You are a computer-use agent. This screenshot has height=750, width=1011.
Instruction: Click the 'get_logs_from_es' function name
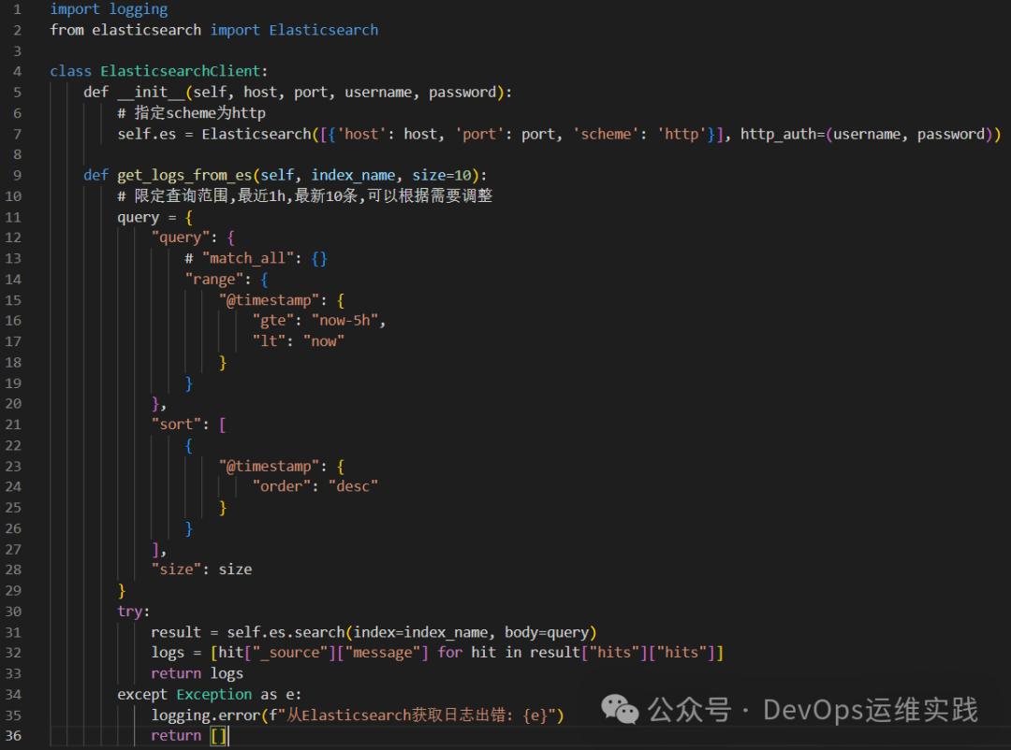(184, 175)
